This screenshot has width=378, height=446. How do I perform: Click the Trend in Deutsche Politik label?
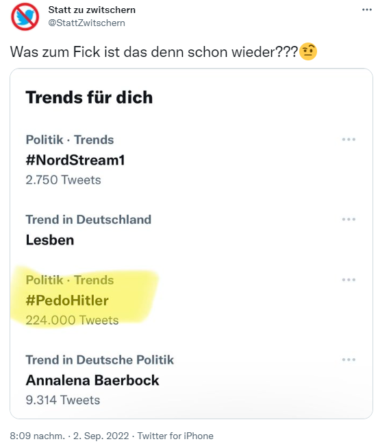tap(99, 360)
